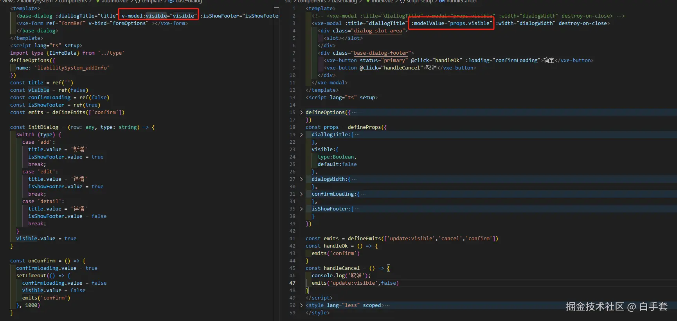Click the 取消 vxe-button line
The image size is (677, 321).
pos(400,68)
